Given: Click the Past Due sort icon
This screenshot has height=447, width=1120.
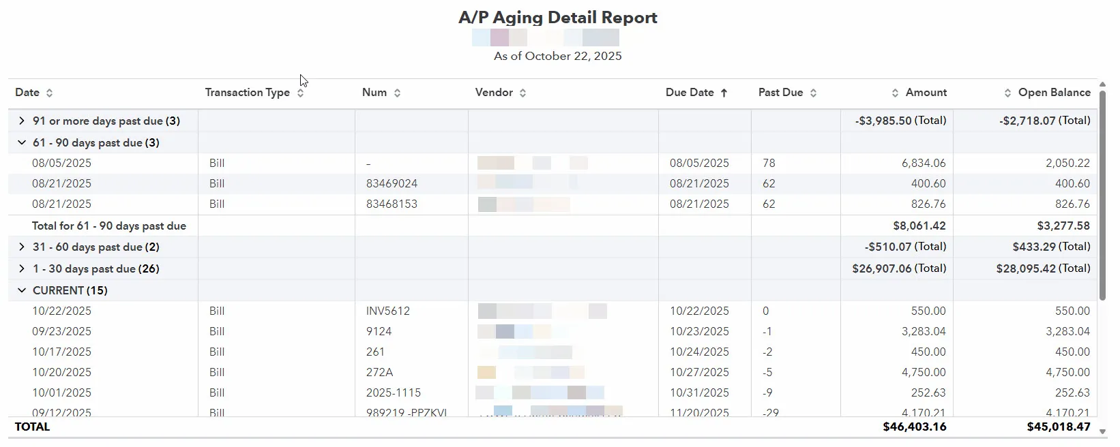Looking at the screenshot, I should (813, 93).
